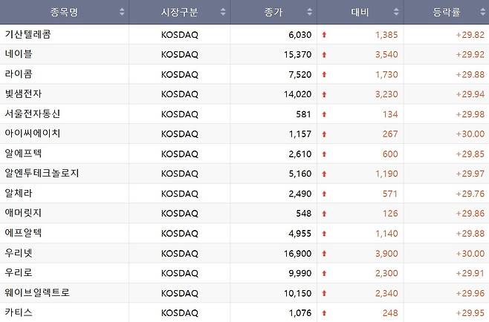Click the sort arrows in the 대비 header
The image size is (489, 322).
[396, 12]
